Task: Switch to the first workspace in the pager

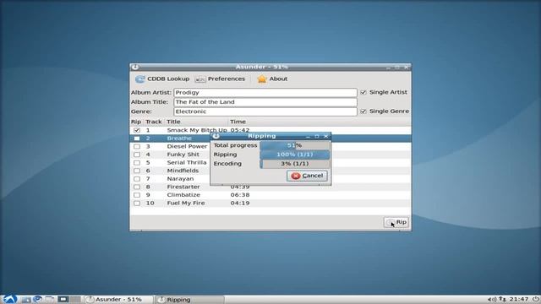Action: [63, 299]
